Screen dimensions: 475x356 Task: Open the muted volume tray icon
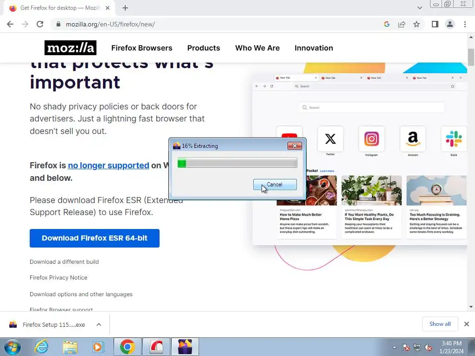(x=428, y=347)
